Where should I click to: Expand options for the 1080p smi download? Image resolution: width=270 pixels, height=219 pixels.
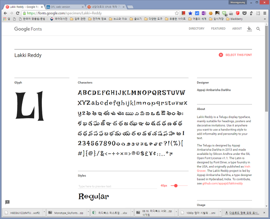[220, 212]
